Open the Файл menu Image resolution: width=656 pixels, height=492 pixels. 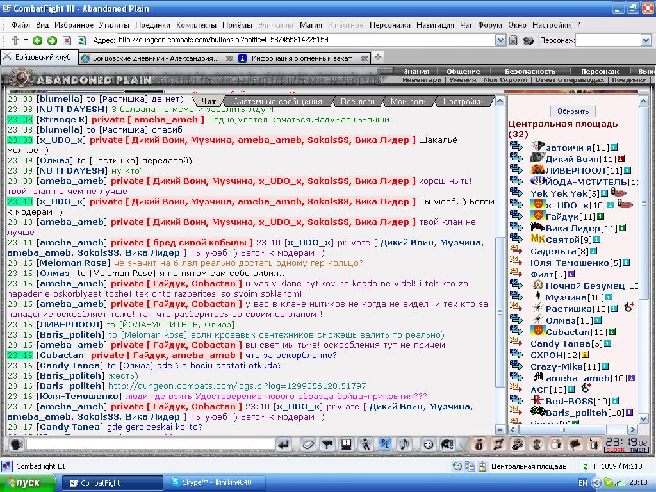tap(20, 25)
